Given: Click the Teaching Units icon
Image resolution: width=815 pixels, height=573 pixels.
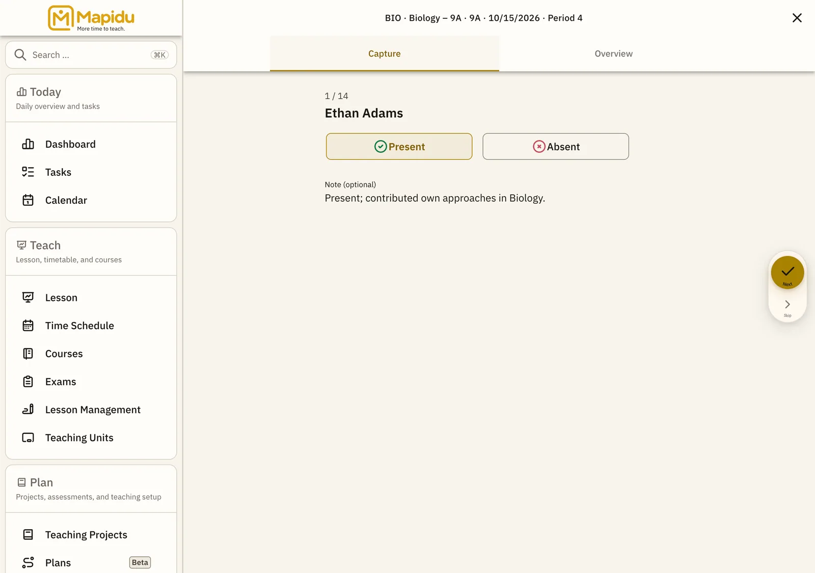Looking at the screenshot, I should pos(28,438).
